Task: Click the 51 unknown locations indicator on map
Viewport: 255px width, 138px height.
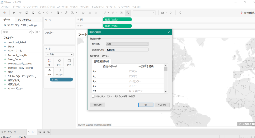Action: click(246, 124)
